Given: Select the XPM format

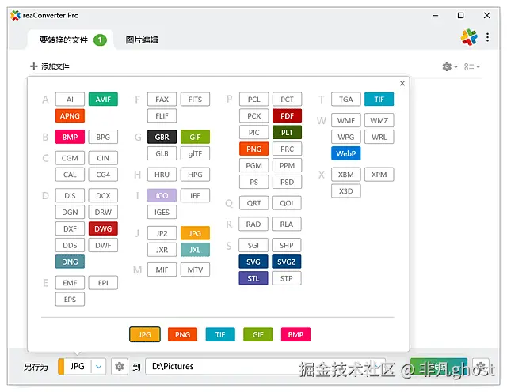Looking at the screenshot, I should click(379, 175).
